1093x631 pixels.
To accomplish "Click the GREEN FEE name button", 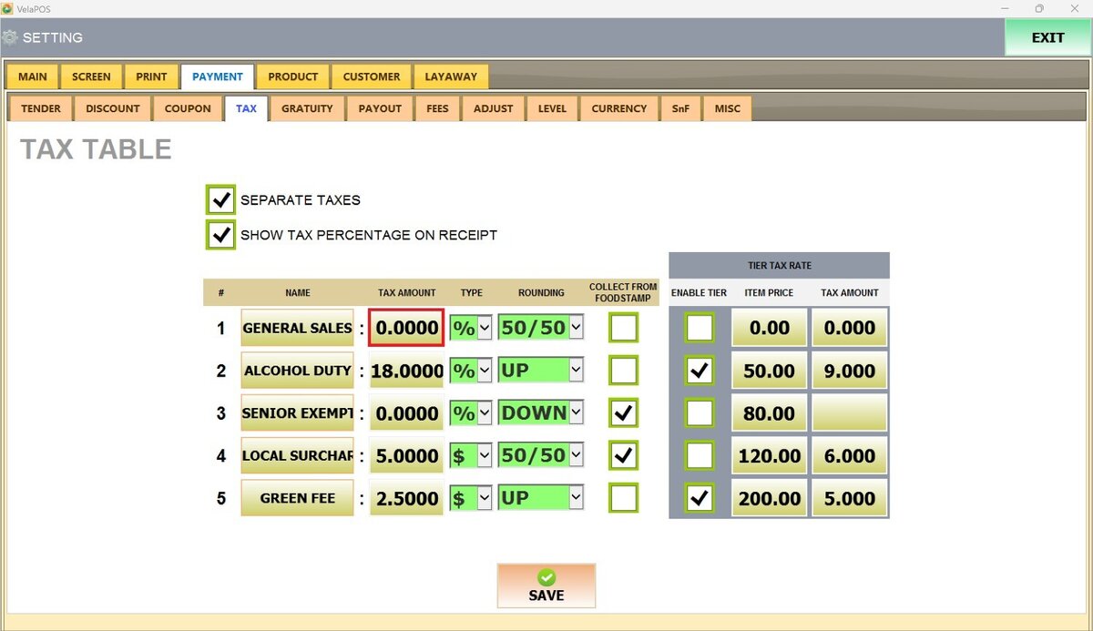I will click(x=297, y=498).
